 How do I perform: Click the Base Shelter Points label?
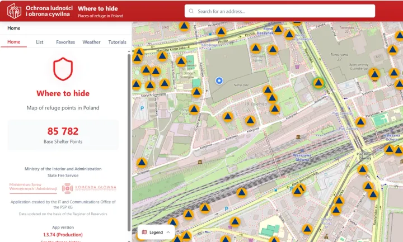tap(63, 141)
